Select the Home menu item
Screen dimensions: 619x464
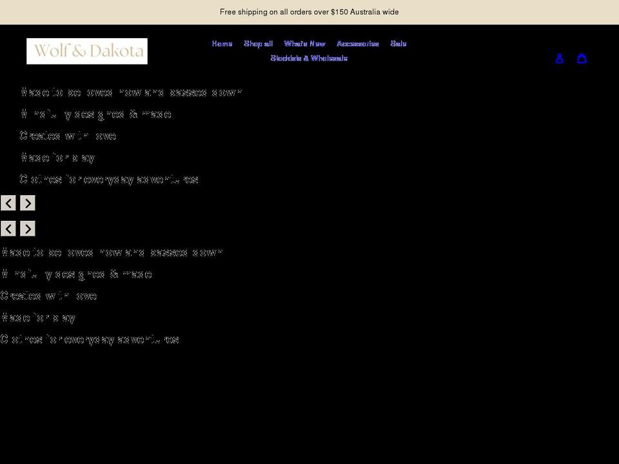click(222, 43)
